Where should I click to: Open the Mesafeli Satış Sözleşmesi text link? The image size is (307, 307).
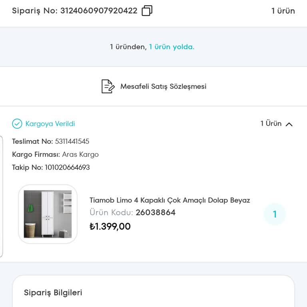163,86
